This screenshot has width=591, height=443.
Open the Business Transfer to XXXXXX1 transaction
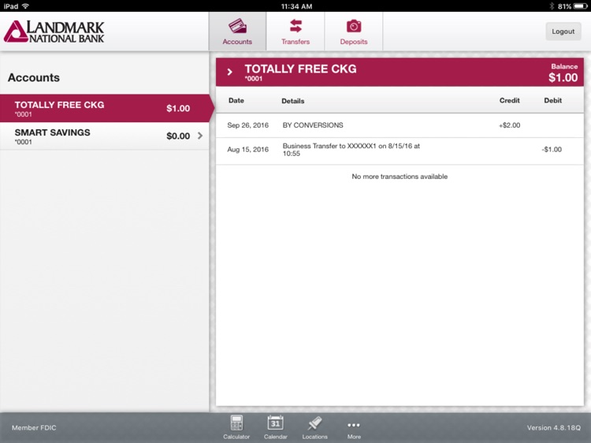351,150
